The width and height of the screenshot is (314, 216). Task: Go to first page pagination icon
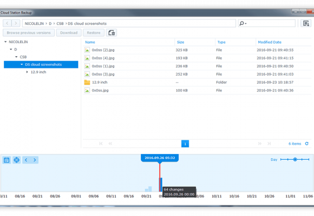tap(101, 144)
